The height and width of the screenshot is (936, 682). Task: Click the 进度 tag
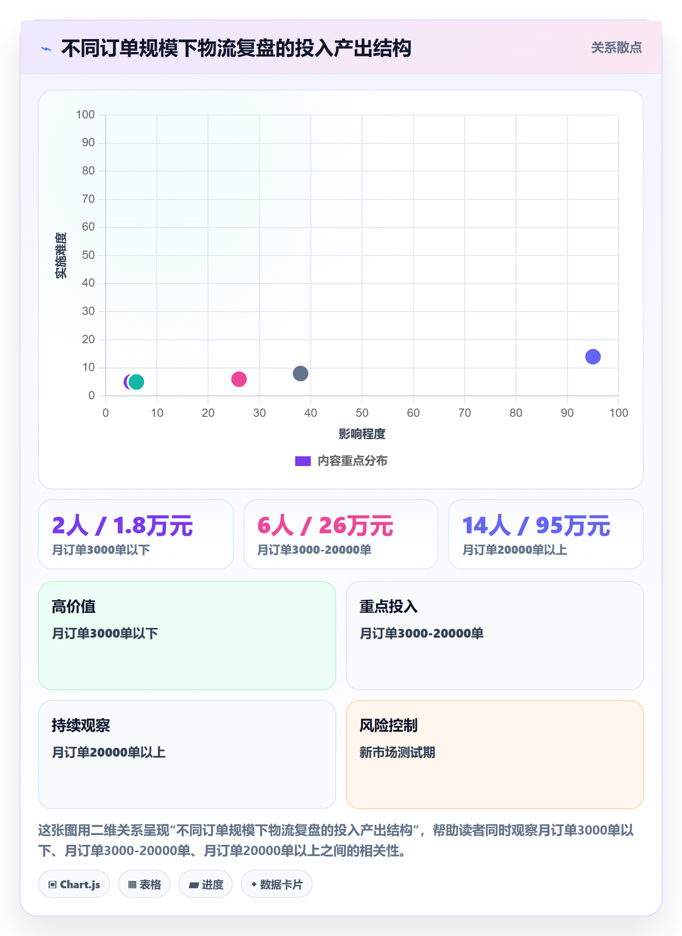click(206, 884)
